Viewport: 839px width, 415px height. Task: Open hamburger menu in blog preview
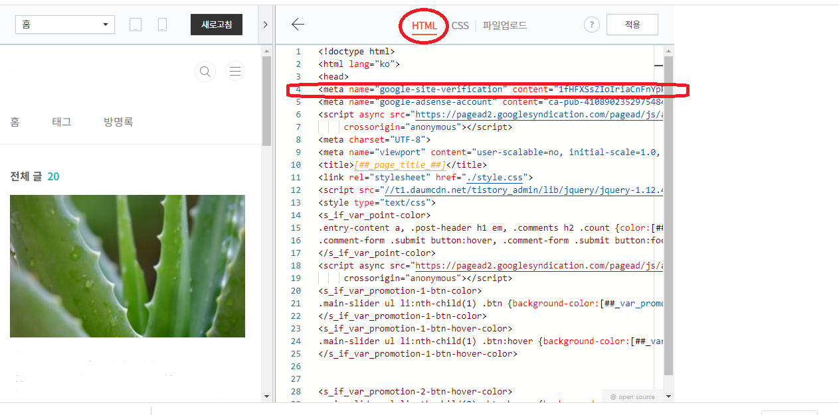coord(234,72)
